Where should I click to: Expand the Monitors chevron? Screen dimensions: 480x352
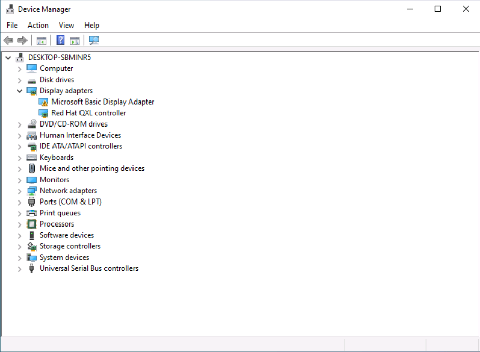coord(19,180)
